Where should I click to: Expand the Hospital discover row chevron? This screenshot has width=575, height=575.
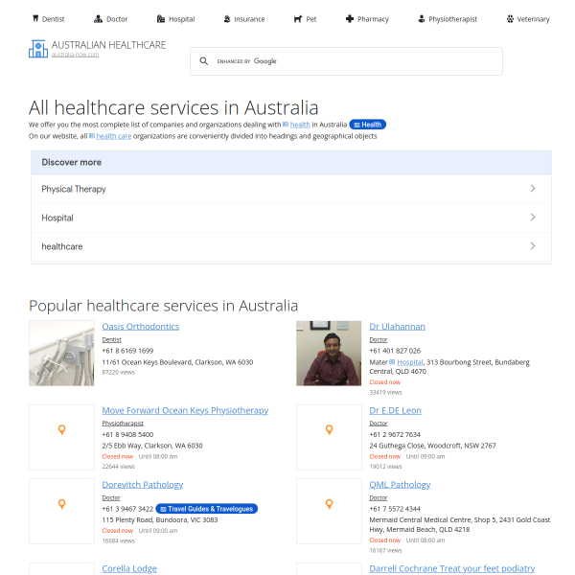tap(533, 218)
